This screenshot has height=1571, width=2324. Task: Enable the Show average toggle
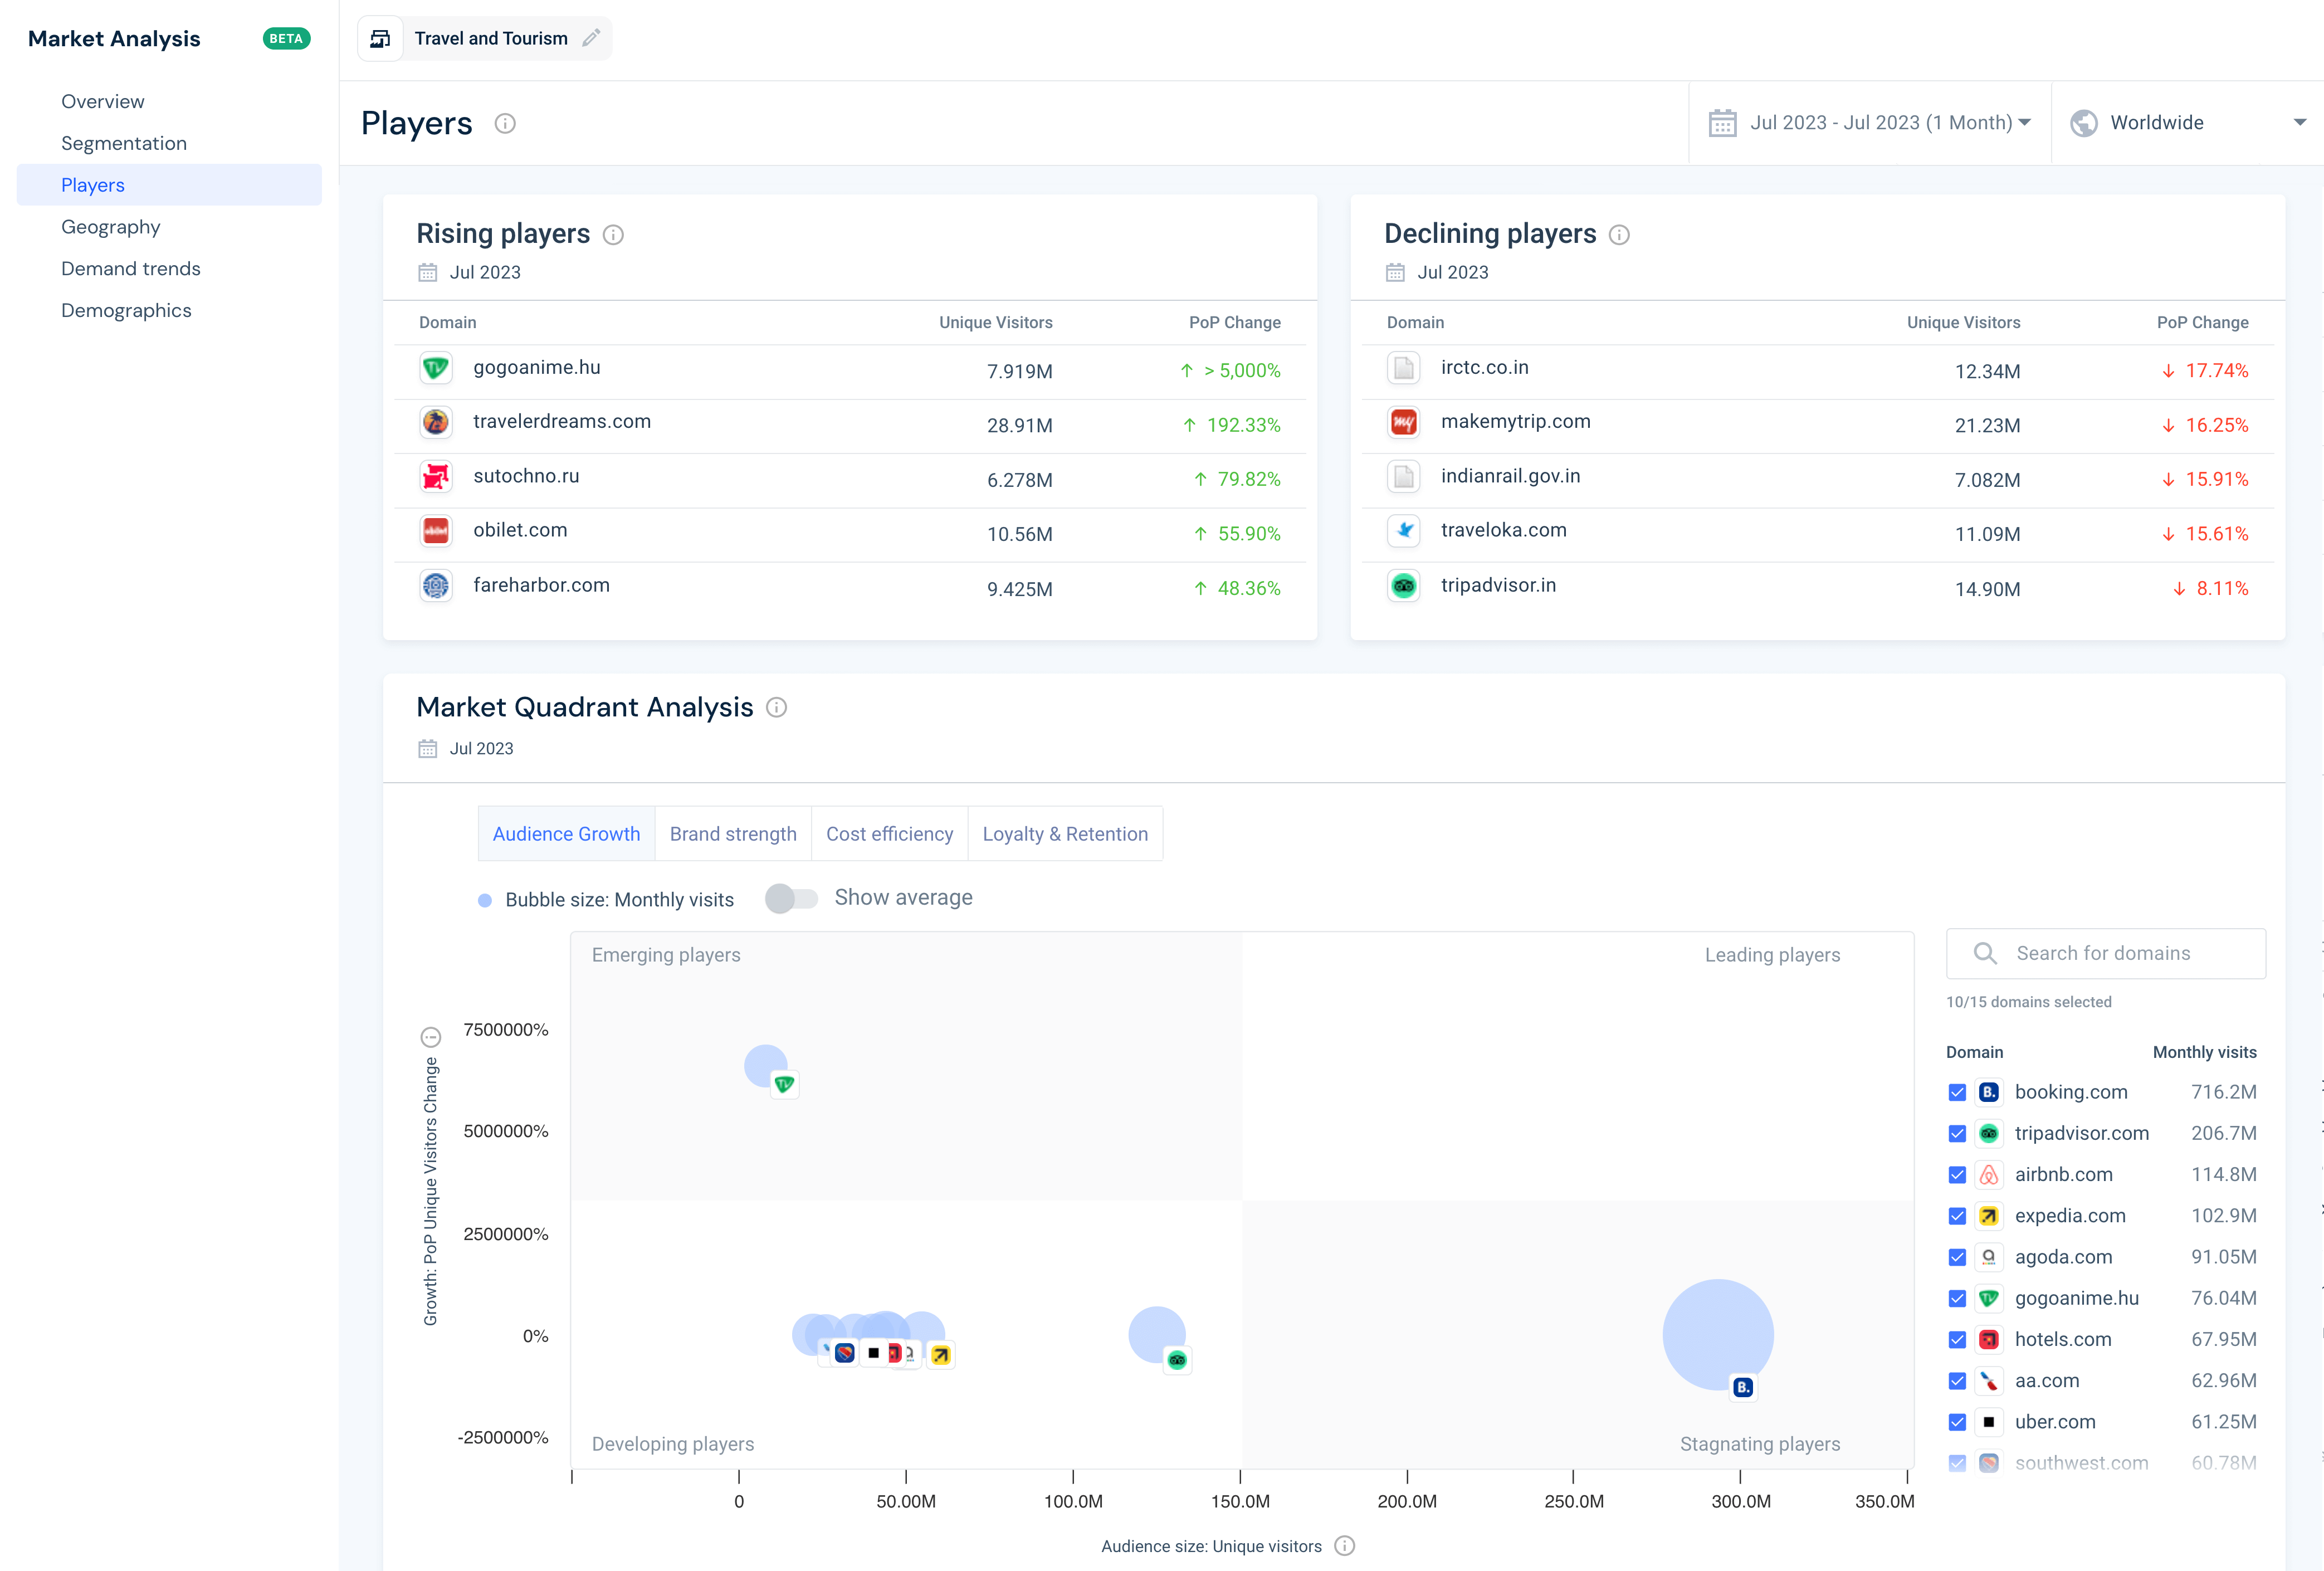tap(791, 899)
